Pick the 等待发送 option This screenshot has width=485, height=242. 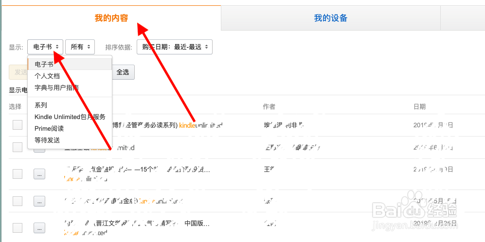pos(47,140)
